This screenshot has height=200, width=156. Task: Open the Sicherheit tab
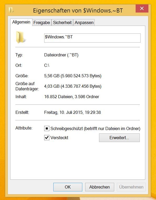pyautogui.click(x=62, y=22)
